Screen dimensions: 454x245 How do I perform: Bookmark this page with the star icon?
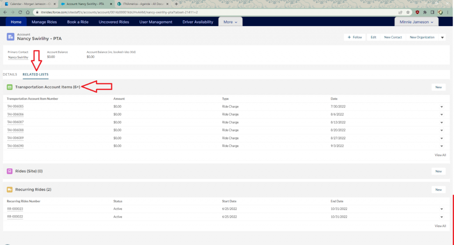tap(408, 12)
